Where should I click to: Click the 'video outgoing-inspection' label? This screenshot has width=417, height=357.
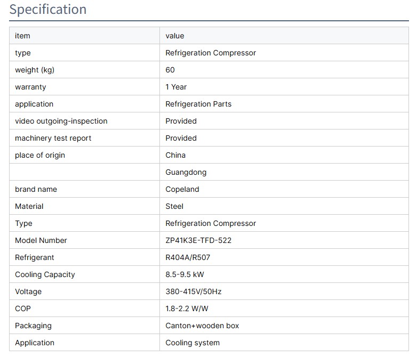coord(61,121)
